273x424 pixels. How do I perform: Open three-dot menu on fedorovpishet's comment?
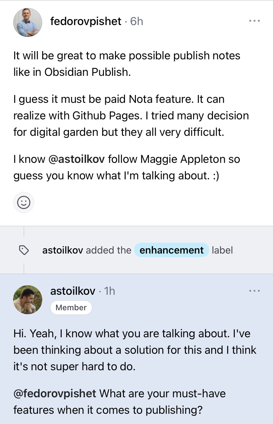click(x=254, y=21)
